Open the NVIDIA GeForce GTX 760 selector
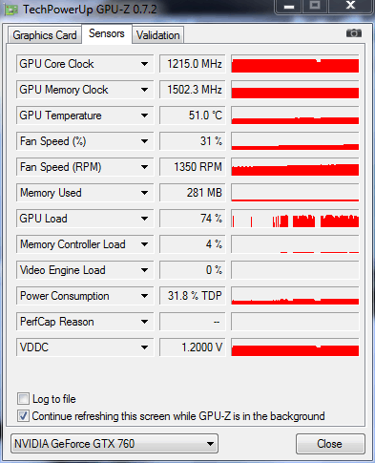The height and width of the screenshot is (463, 375). click(115, 443)
